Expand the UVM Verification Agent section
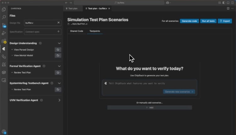 click(59, 100)
